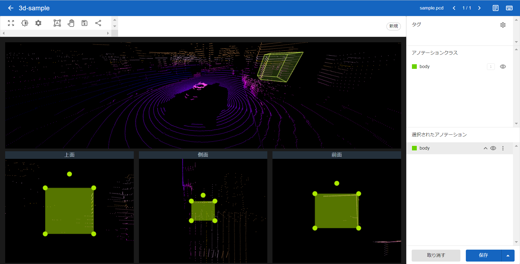This screenshot has width=520, height=264.
Task: Click the 取り消す cancel button
Action: [436, 255]
